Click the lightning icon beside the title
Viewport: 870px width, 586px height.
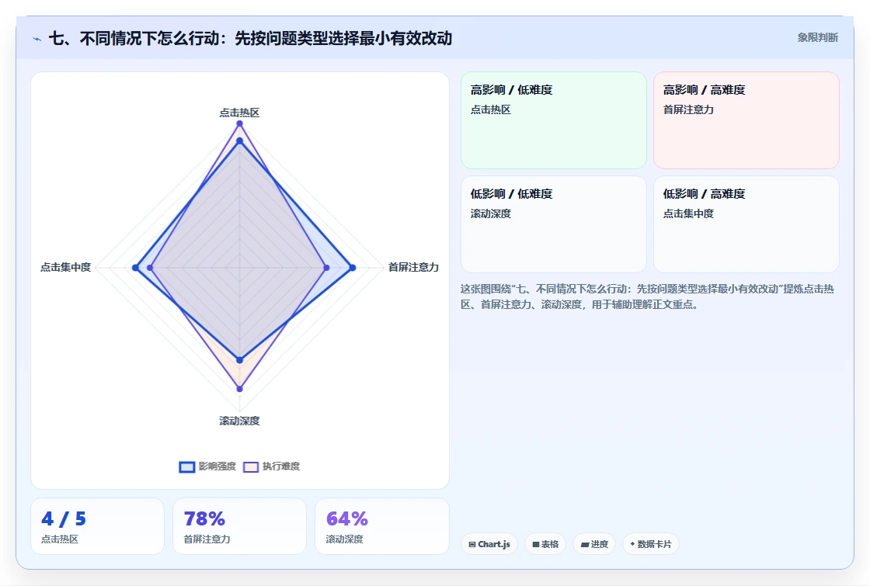[x=37, y=39]
